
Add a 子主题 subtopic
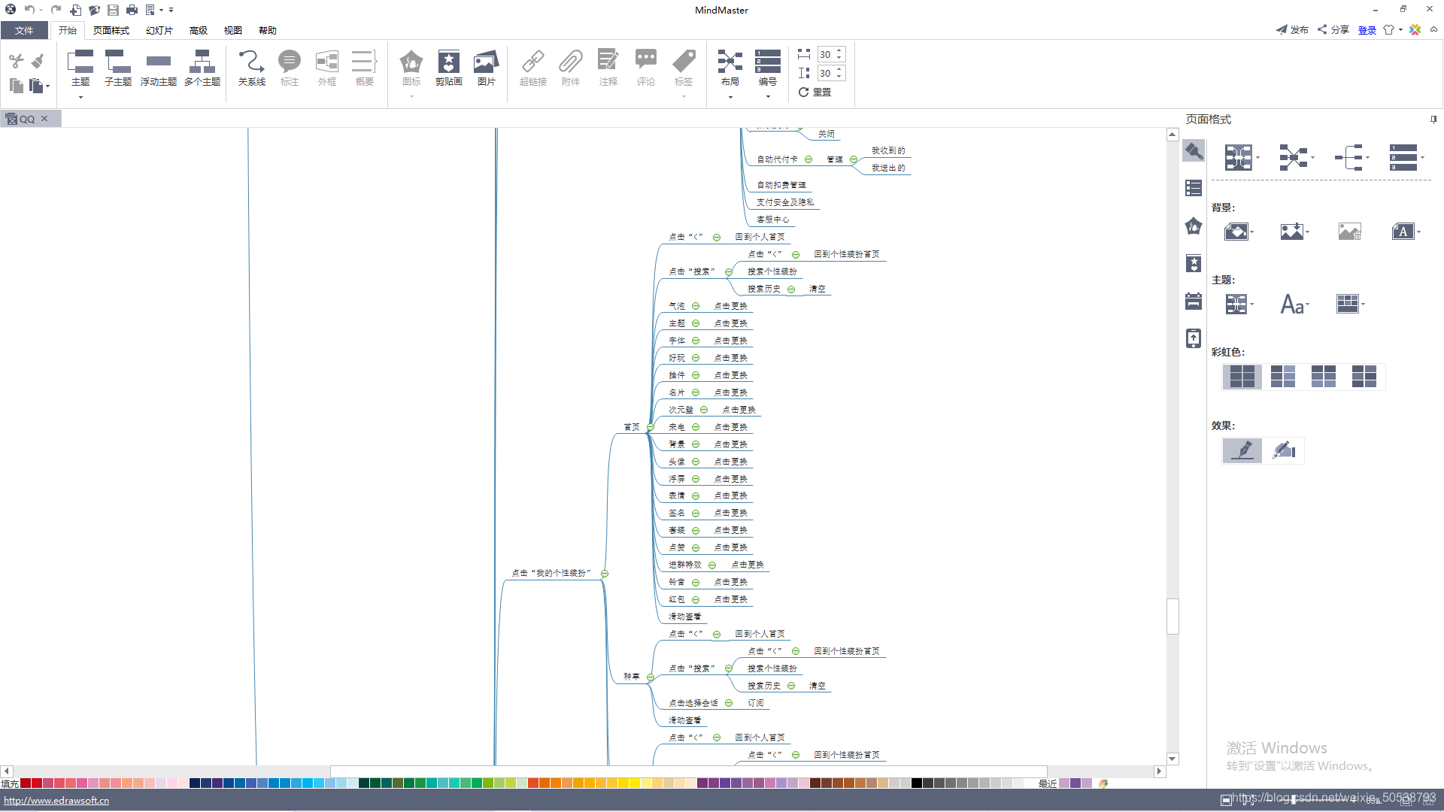[x=118, y=68]
